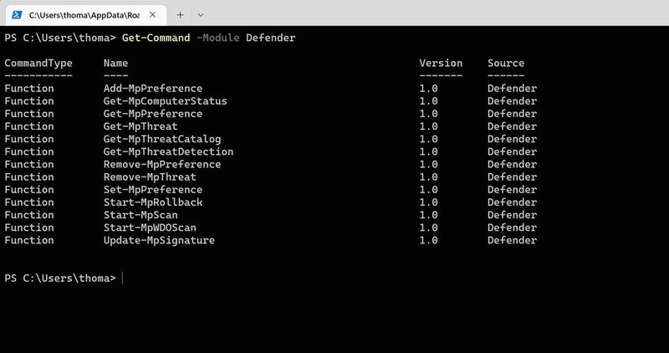Image resolution: width=669 pixels, height=353 pixels.
Task: Click Get-MpComputerStatus function name
Action: point(165,101)
